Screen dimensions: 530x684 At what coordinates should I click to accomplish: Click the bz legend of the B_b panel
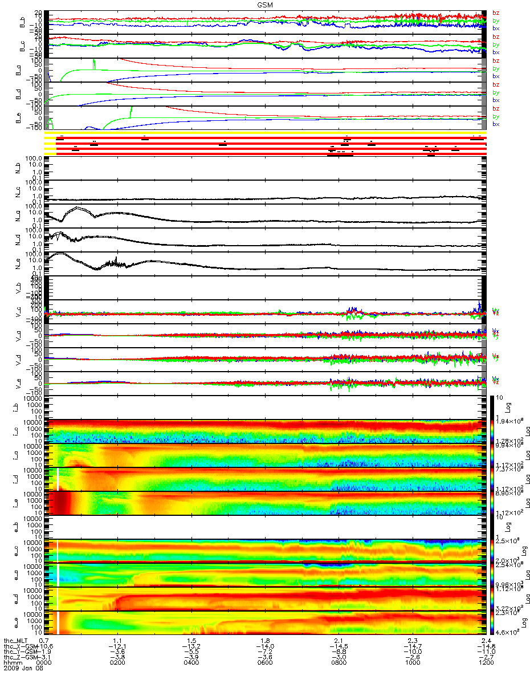[x=496, y=13]
